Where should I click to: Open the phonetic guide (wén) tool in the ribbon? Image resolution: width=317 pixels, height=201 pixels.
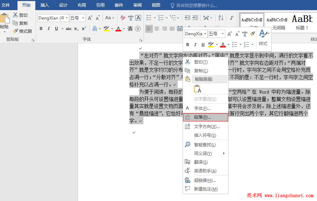click(x=131, y=18)
